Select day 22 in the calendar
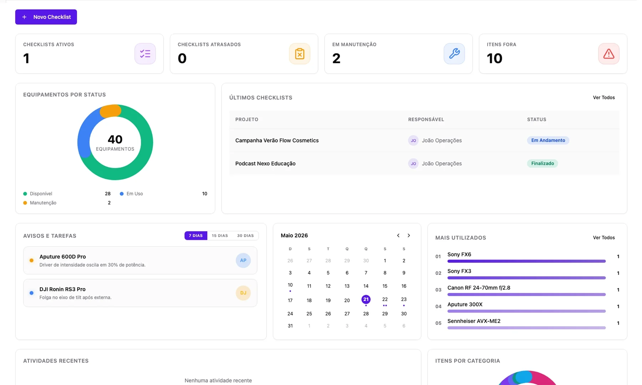Viewport: 642px width, 385px height. click(385, 299)
